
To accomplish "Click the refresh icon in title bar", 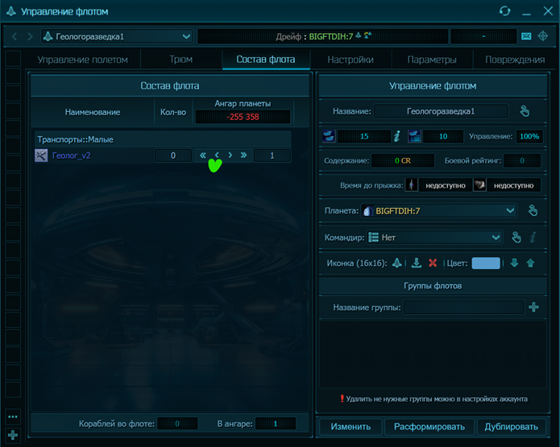I will (505, 11).
